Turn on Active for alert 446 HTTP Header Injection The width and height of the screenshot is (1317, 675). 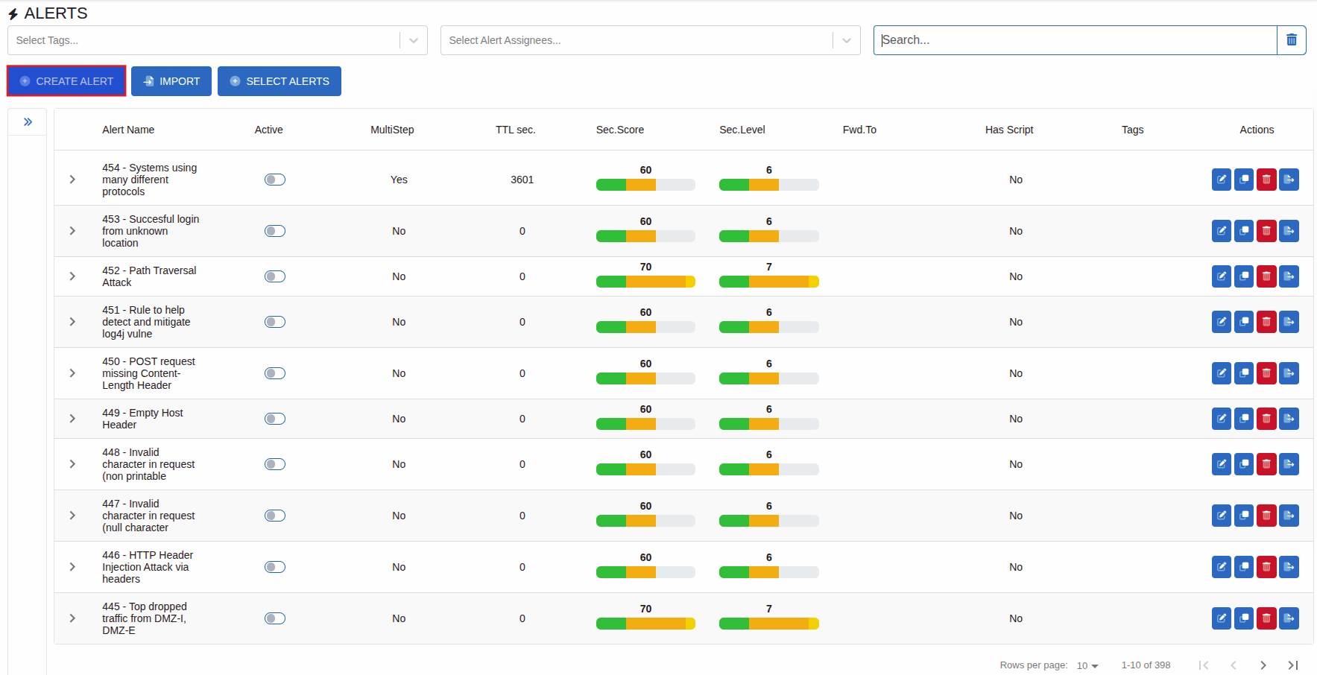click(275, 567)
